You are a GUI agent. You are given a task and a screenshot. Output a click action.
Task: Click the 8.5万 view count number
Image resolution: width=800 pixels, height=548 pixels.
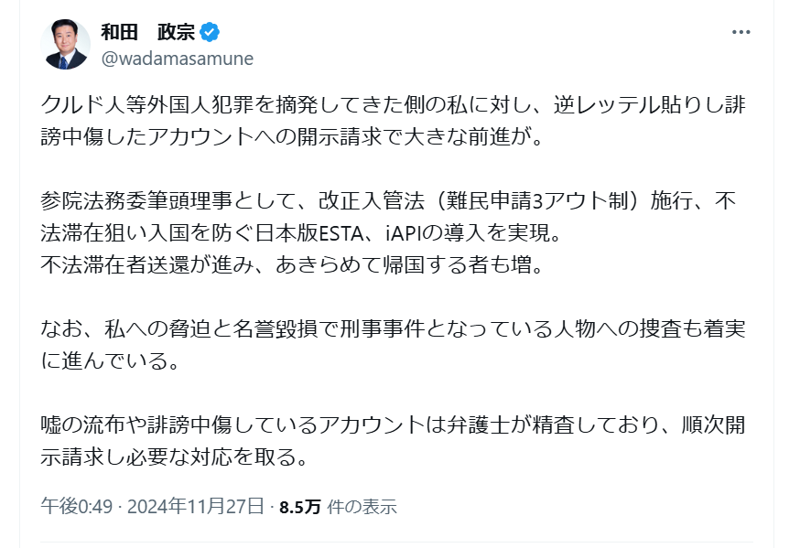pyautogui.click(x=300, y=507)
